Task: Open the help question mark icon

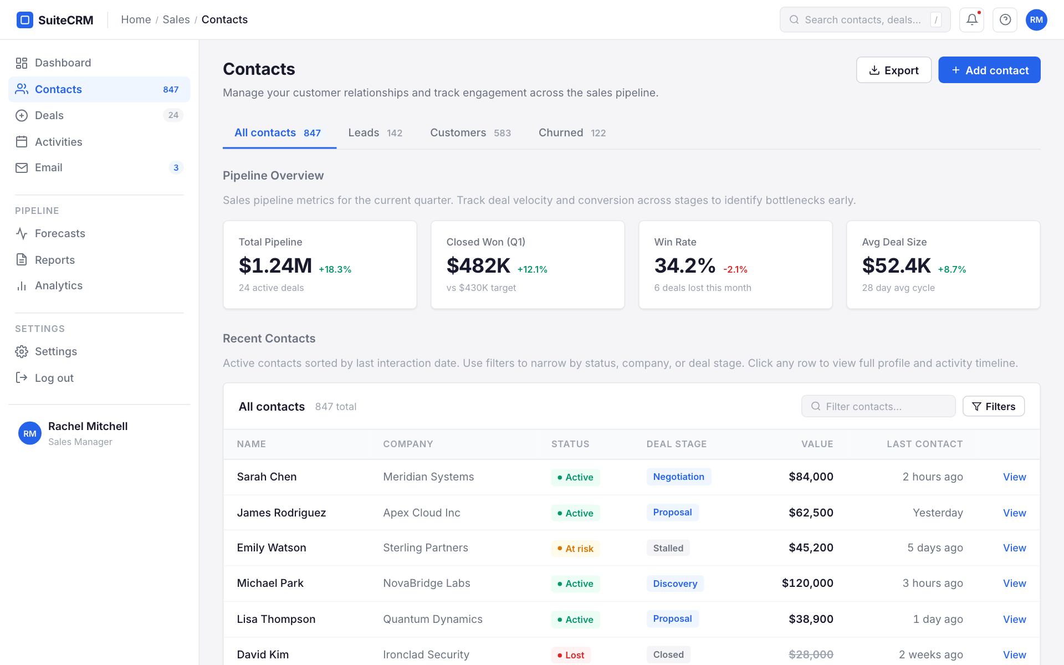Action: [x=1005, y=20]
